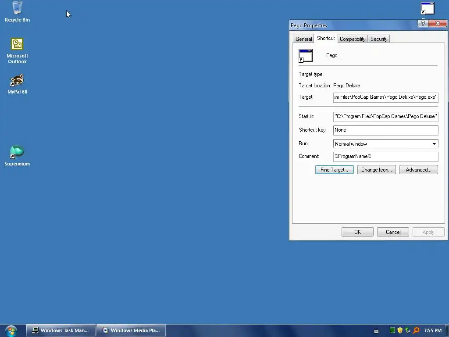This screenshot has width=449, height=337.
Task: Select the Recycle Bin desktop icon
Action: click(x=17, y=12)
